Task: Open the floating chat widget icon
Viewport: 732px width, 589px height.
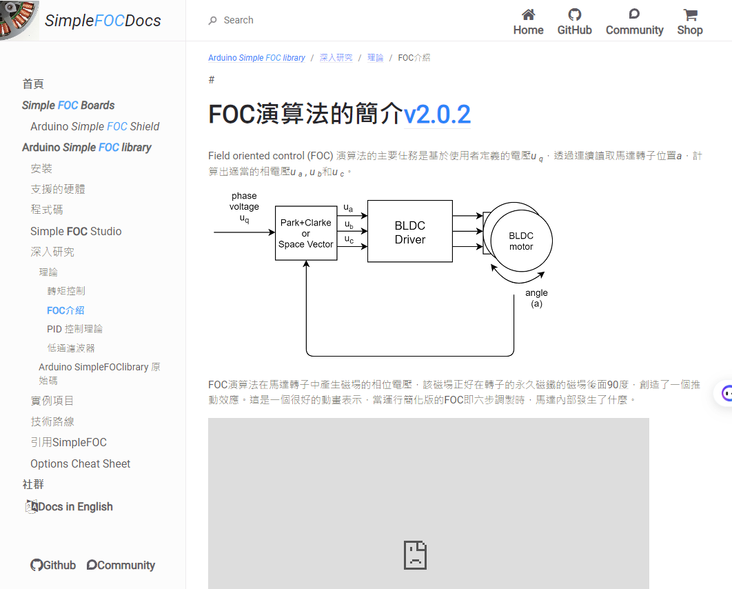Action: [726, 393]
